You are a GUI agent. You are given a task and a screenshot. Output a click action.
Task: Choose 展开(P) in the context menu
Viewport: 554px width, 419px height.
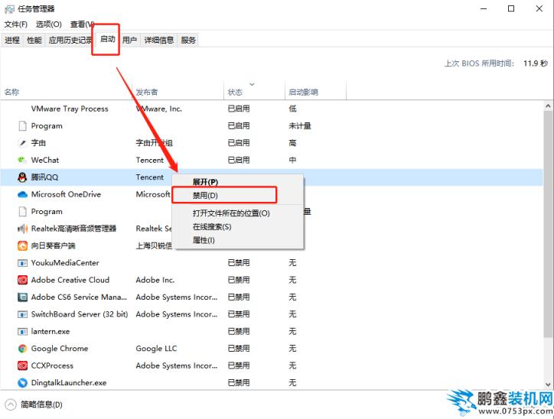(238, 182)
